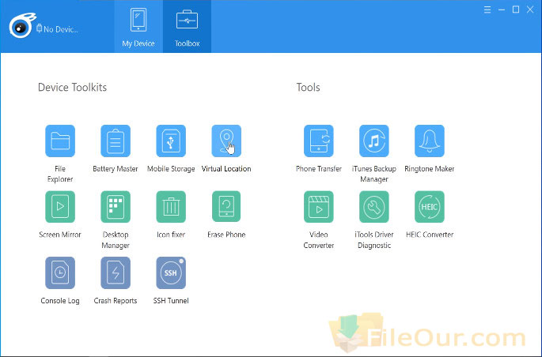Select the Virtual Location tool
Image resolution: width=542 pixels, height=357 pixels.
click(226, 141)
